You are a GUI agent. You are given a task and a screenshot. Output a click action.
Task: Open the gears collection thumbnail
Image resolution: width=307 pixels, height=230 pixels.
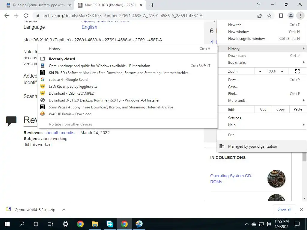click(276, 179)
